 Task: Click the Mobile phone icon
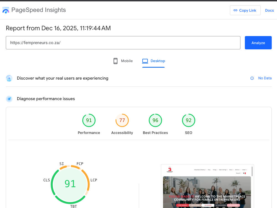[115, 61]
